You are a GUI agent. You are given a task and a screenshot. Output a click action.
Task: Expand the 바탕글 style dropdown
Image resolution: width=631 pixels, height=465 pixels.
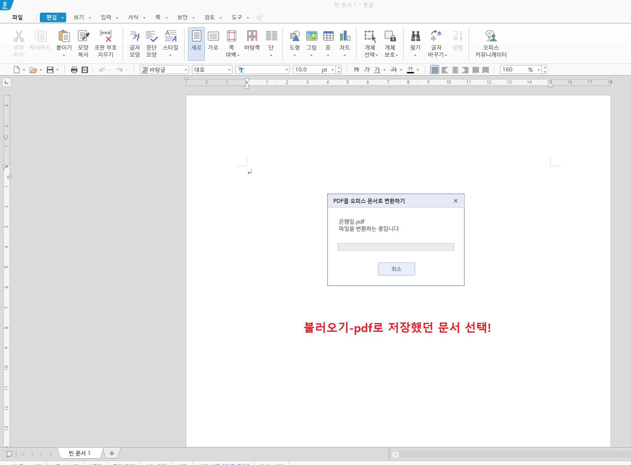(186, 70)
